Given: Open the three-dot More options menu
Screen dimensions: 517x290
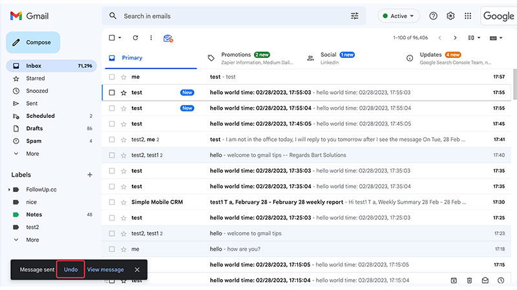Looking at the screenshot, I should pyautogui.click(x=151, y=38).
